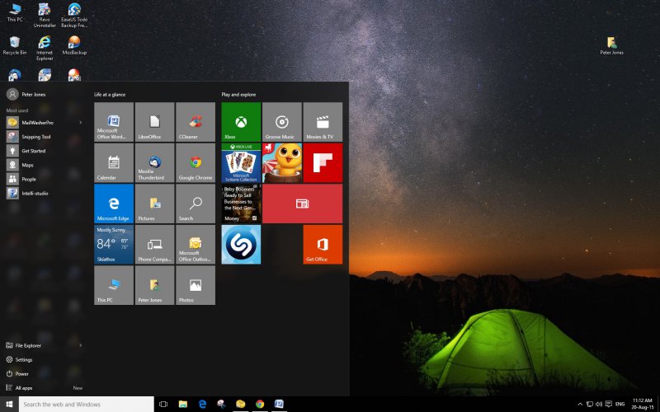Image resolution: width=660 pixels, height=412 pixels.
Task: Open the Money news tile
Action: coord(241,204)
